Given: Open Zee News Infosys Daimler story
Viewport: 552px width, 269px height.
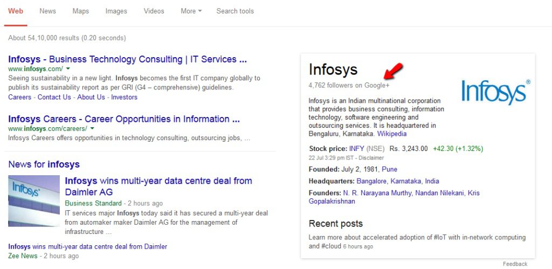Looking at the screenshot, I should [x=88, y=247].
